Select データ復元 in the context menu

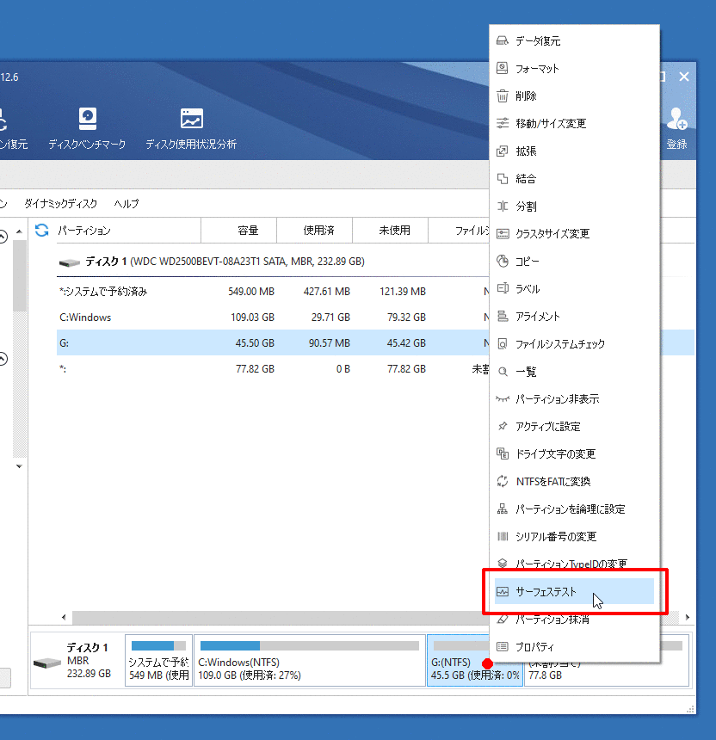click(538, 41)
